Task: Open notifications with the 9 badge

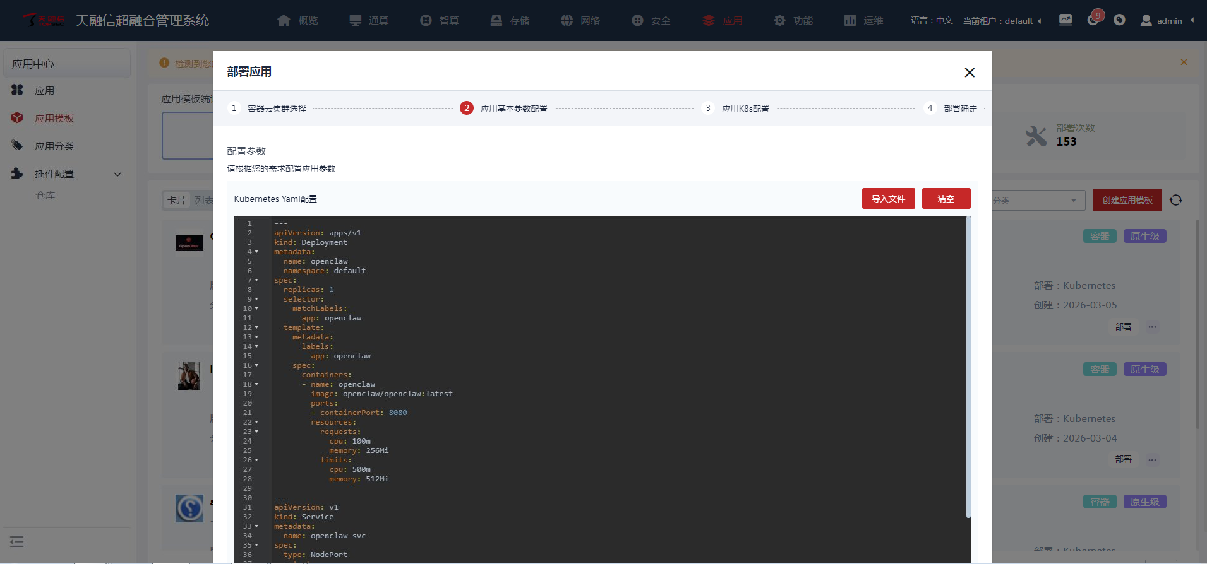Action: click(1093, 20)
